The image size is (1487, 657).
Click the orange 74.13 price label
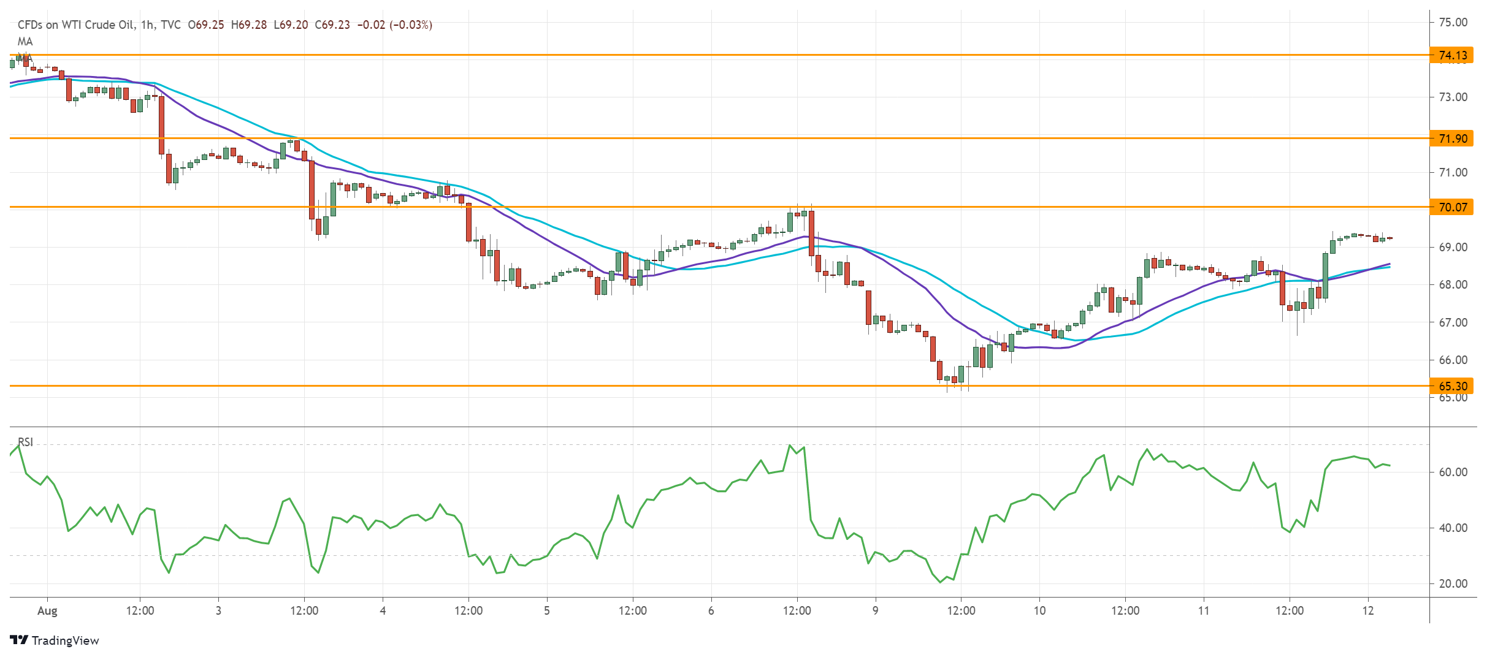pos(1453,55)
